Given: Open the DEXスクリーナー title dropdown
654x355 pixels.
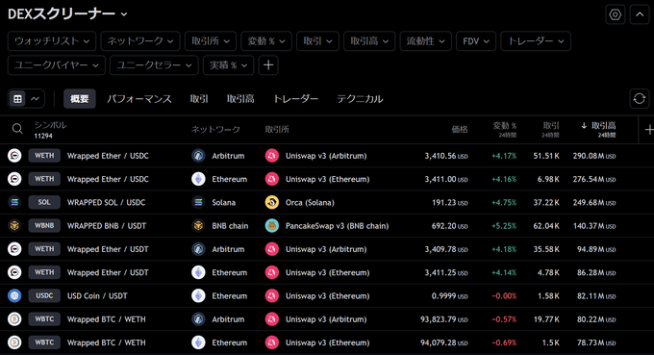Looking at the screenshot, I should [67, 13].
